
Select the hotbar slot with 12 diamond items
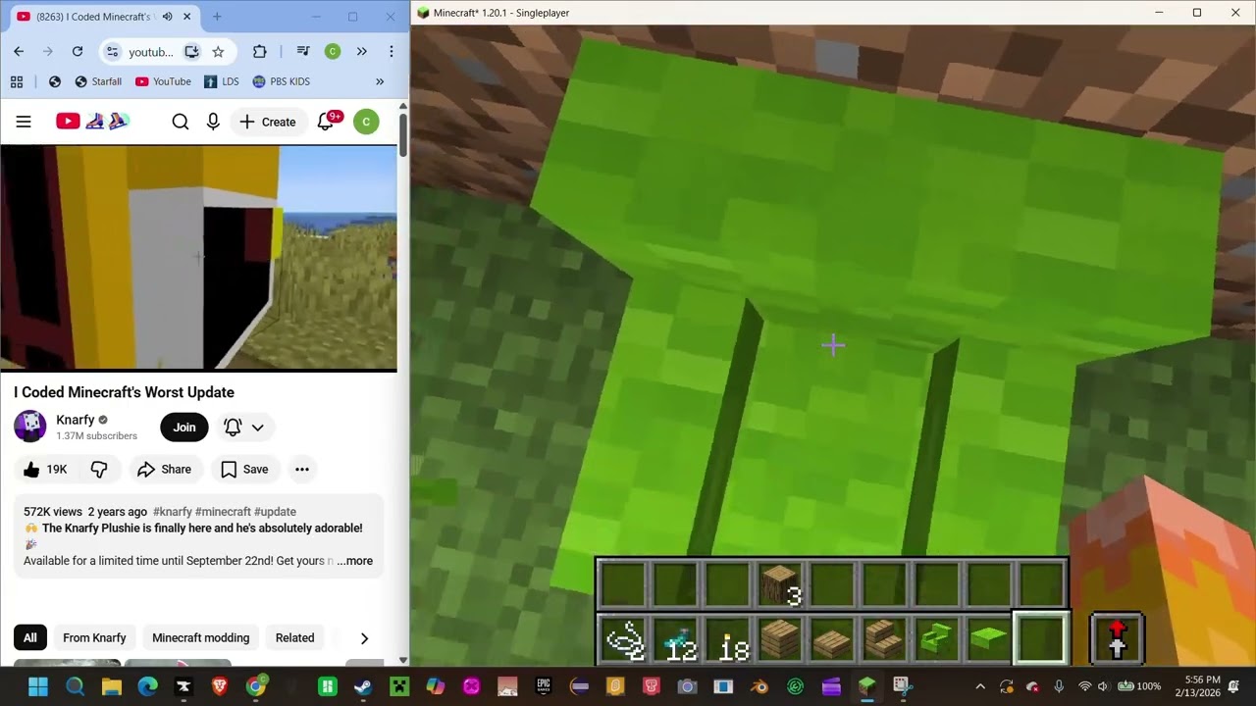677,639
